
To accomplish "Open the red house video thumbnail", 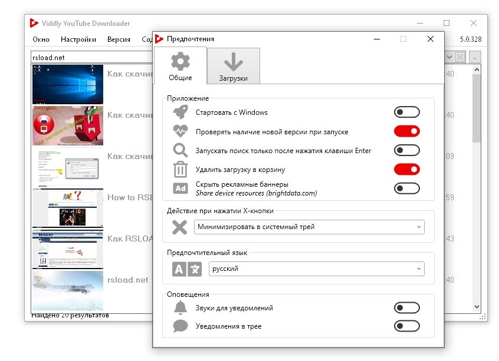I will coord(68,125).
